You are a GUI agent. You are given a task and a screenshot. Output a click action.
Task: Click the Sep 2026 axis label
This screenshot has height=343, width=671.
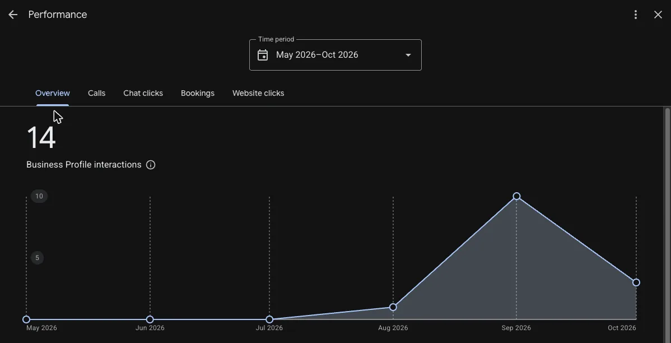pyautogui.click(x=516, y=328)
